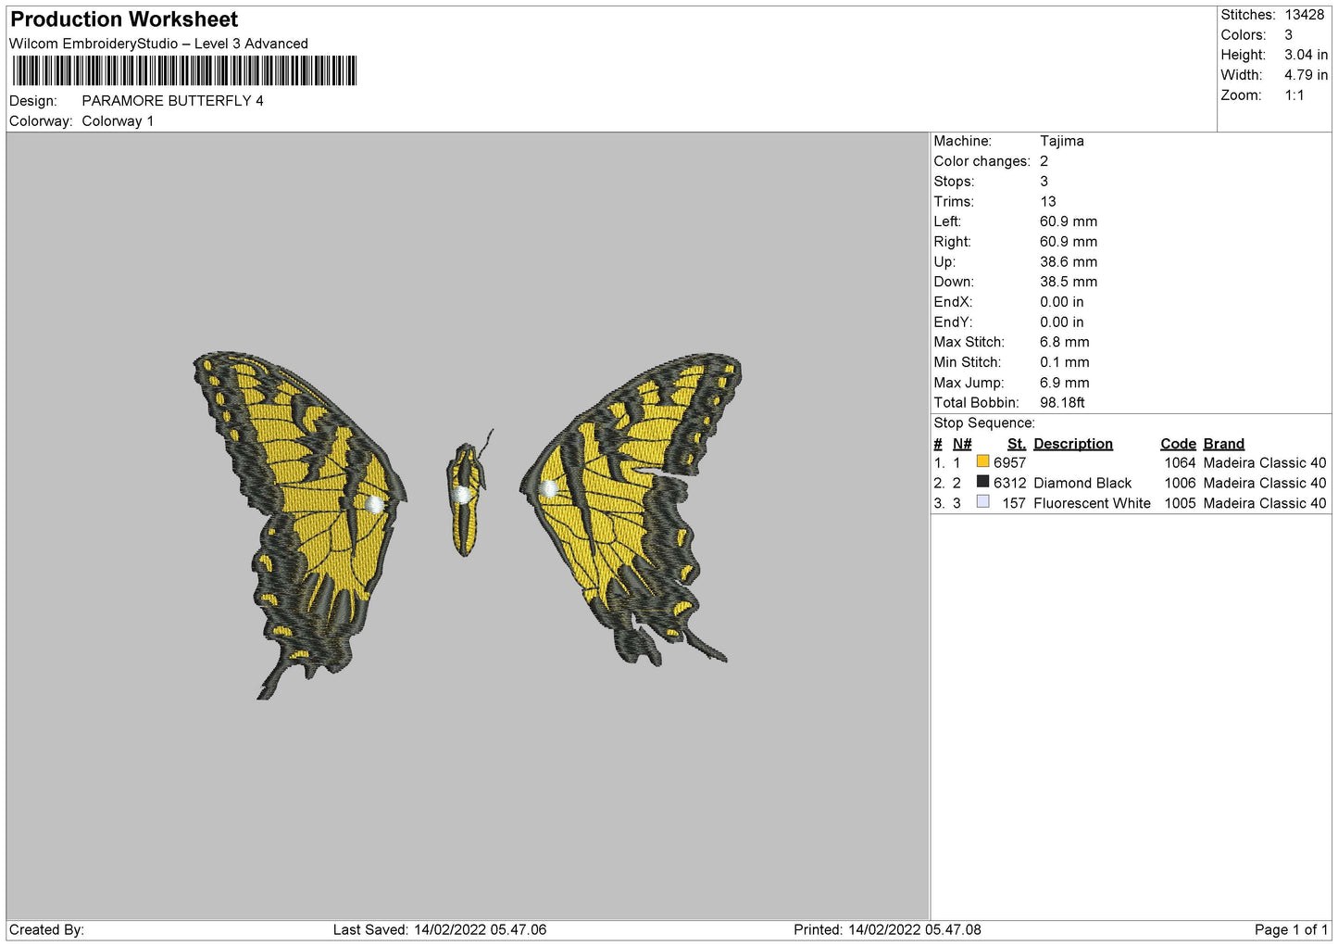Click the zoom value '1:1'

click(1294, 95)
